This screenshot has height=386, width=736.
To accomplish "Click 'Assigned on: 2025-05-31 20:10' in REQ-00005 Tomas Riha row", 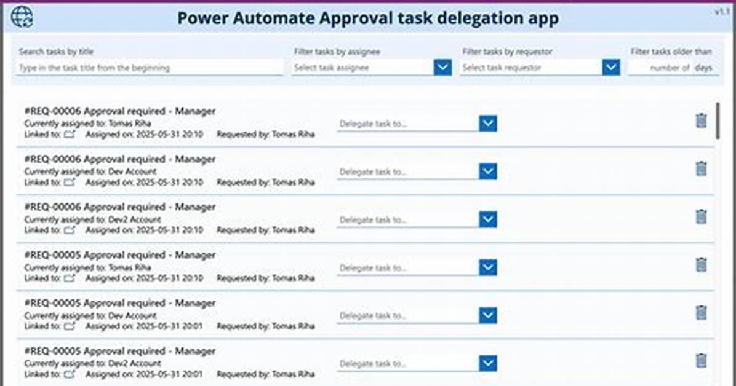I will [x=144, y=278].
